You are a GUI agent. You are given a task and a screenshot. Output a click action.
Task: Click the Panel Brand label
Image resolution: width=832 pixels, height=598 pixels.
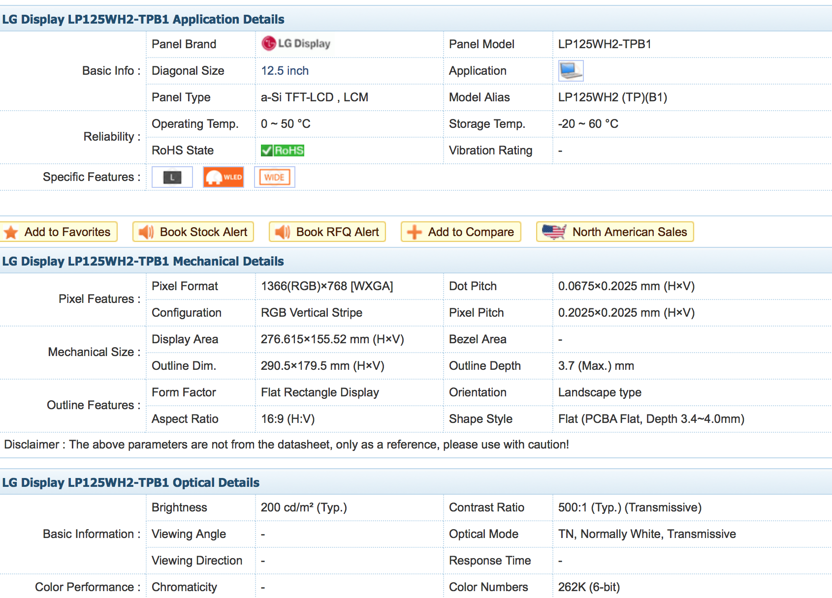pyautogui.click(x=184, y=44)
